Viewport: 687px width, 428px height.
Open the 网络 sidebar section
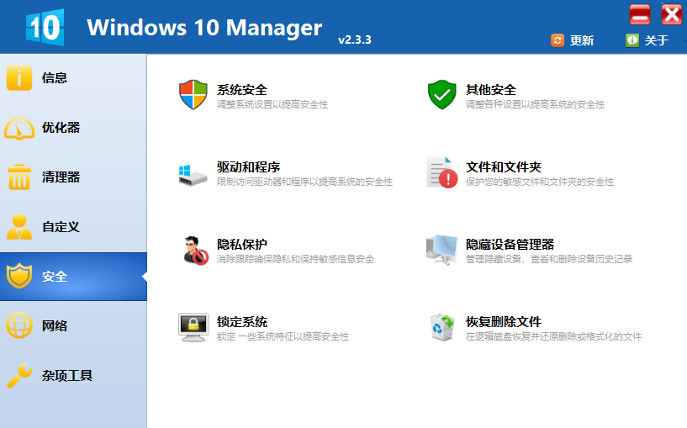73,325
